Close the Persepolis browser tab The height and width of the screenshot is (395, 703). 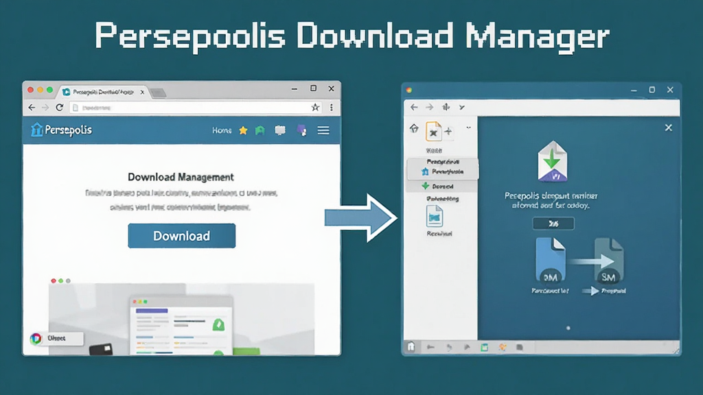click(x=142, y=92)
